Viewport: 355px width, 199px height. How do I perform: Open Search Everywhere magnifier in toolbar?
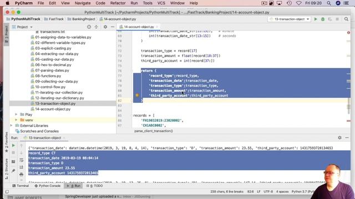(x=346, y=19)
